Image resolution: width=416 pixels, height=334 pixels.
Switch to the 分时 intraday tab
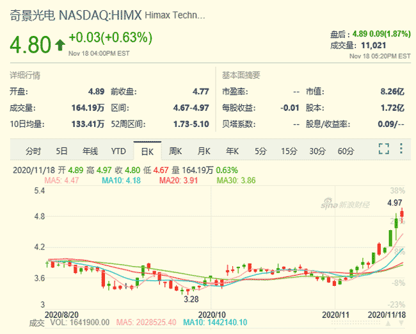tap(33, 151)
